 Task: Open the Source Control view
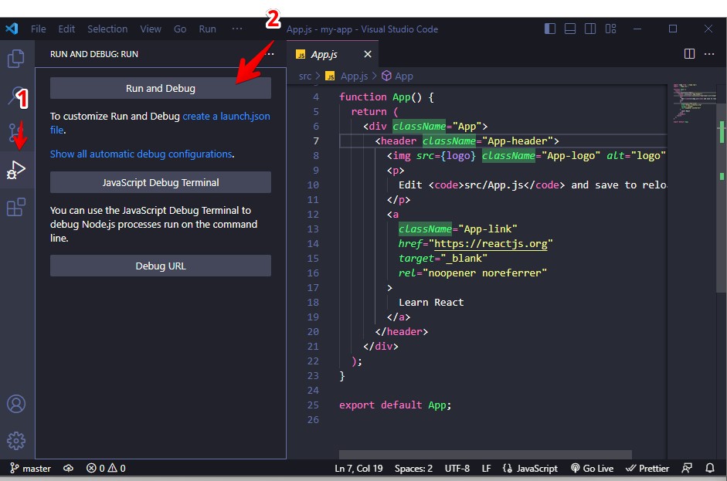pos(15,133)
